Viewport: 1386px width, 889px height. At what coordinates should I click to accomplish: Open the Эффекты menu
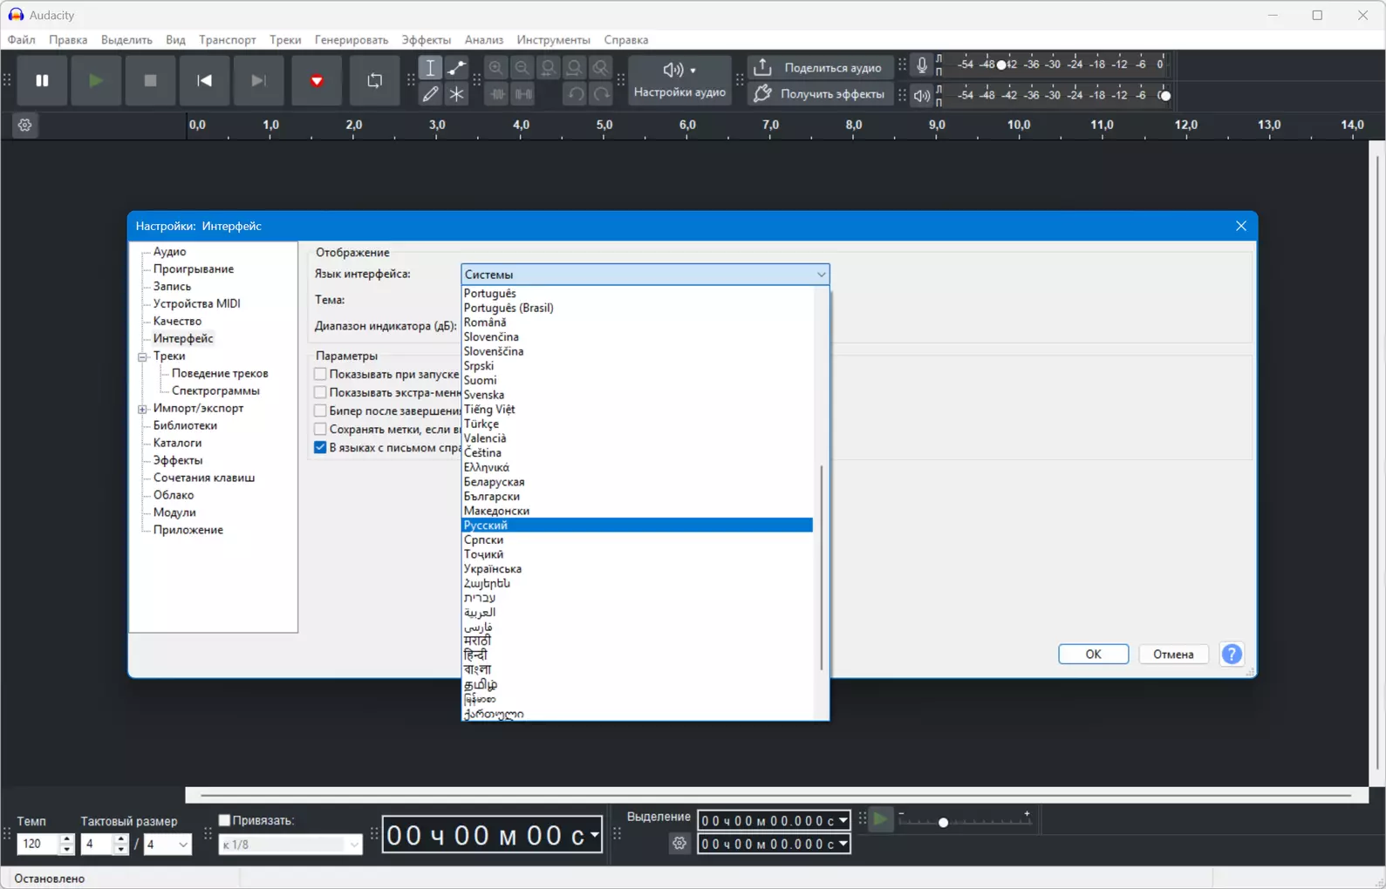(426, 40)
